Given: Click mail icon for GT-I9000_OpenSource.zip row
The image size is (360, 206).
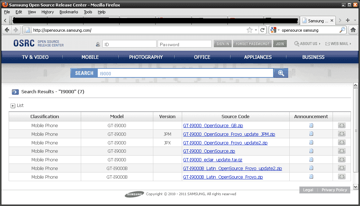Looking at the screenshot, I should [342, 151].
